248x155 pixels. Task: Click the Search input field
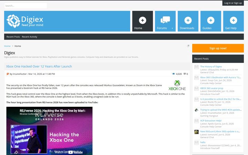pyautogui.click(x=25, y=6)
